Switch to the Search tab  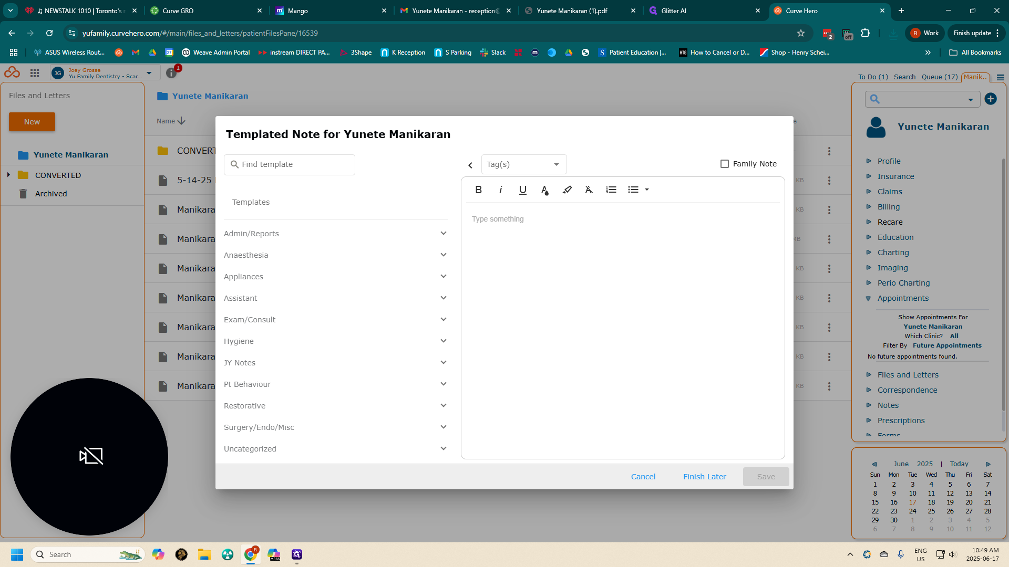coord(904,77)
